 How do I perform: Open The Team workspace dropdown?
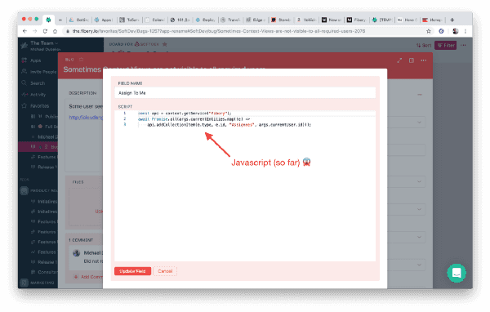click(x=44, y=43)
